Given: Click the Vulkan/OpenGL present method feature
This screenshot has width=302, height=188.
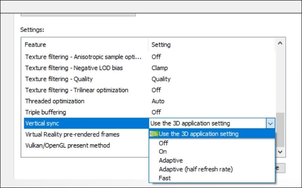Looking at the screenshot, I should pos(67,145).
